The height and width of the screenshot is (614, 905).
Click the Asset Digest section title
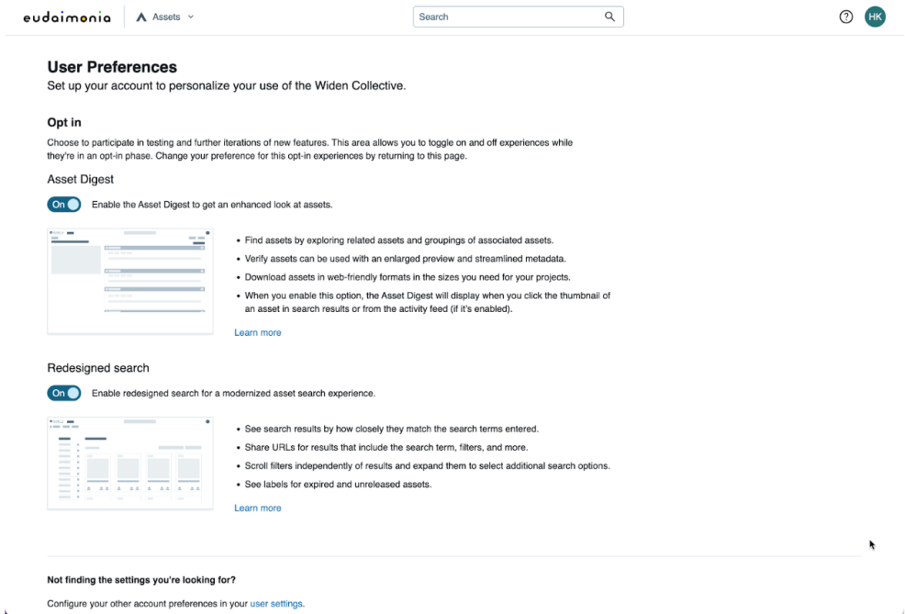[81, 180]
